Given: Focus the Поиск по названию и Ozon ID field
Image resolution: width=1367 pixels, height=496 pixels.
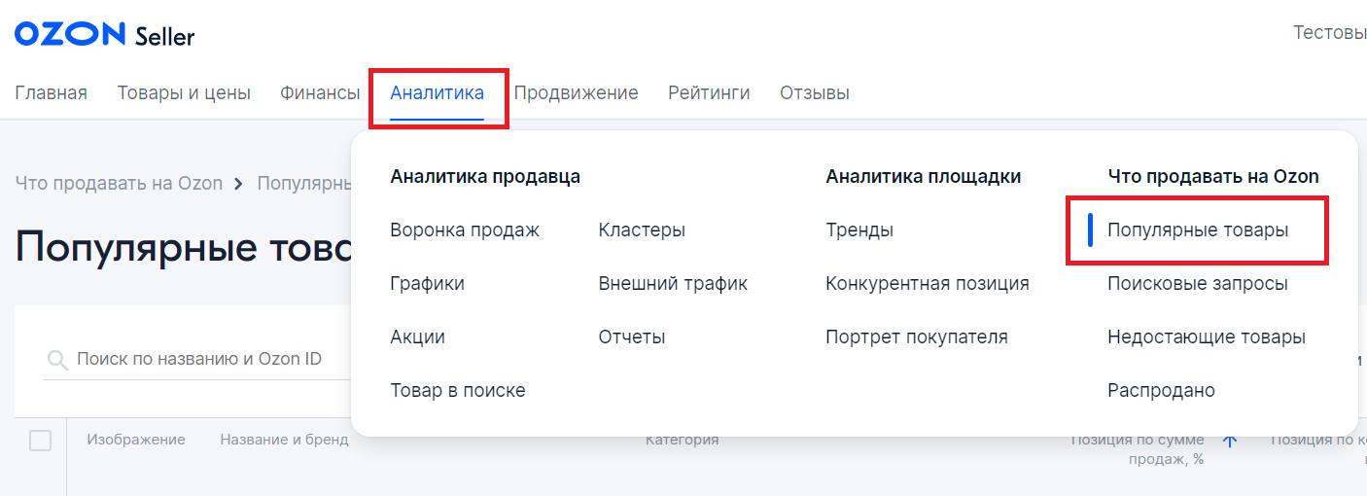Looking at the screenshot, I should pyautogui.click(x=199, y=360).
